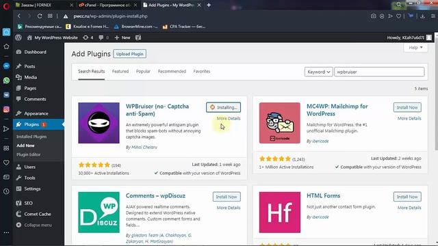Open More Details for WPBruiser plugin

coord(229,118)
